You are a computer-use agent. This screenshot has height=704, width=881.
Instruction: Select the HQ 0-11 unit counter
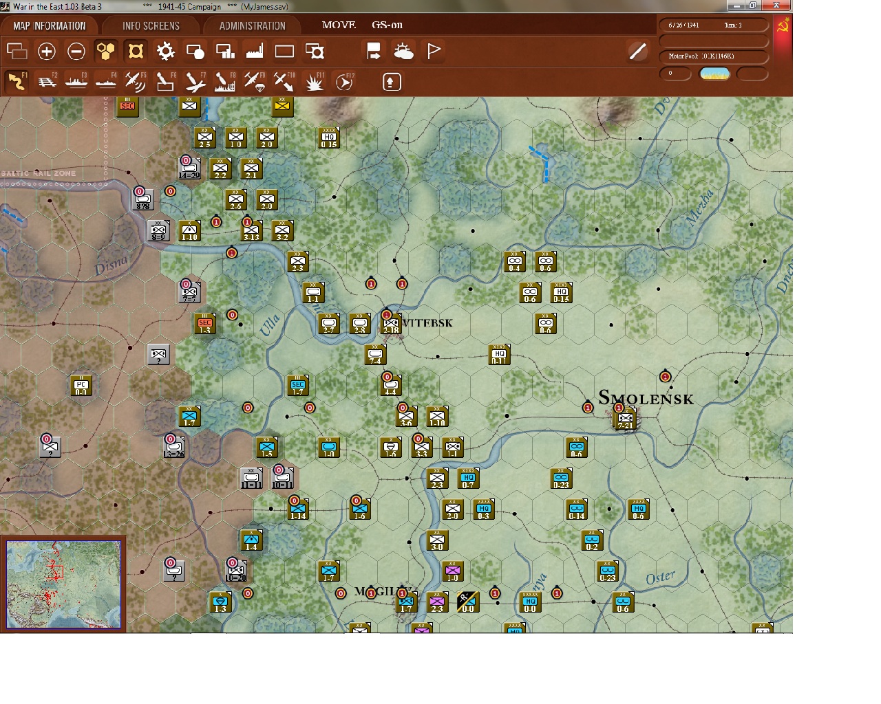coord(499,355)
